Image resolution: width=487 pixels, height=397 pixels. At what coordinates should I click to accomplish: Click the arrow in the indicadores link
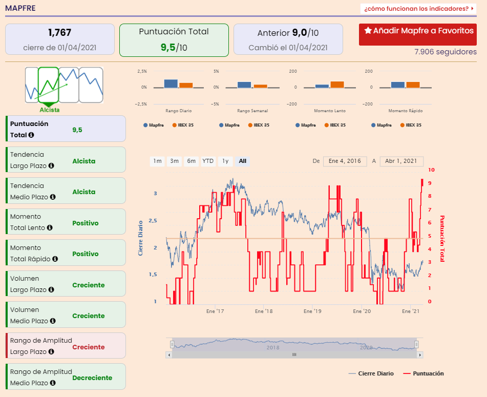(x=472, y=9)
